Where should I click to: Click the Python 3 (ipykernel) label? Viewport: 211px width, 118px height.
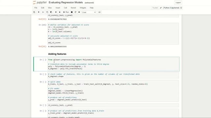(x=171, y=8)
